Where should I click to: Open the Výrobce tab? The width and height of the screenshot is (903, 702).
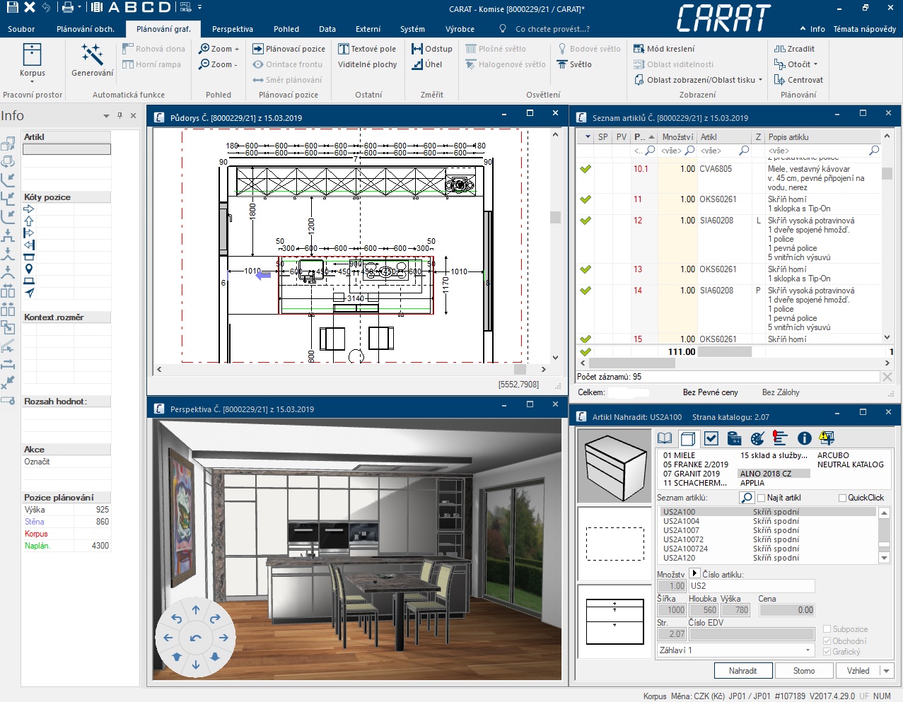pyautogui.click(x=460, y=29)
